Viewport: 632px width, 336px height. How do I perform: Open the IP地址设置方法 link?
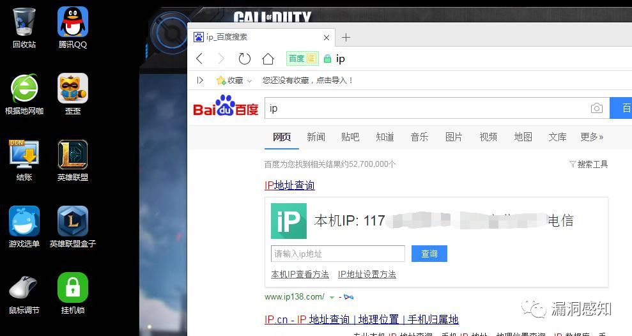[367, 275]
